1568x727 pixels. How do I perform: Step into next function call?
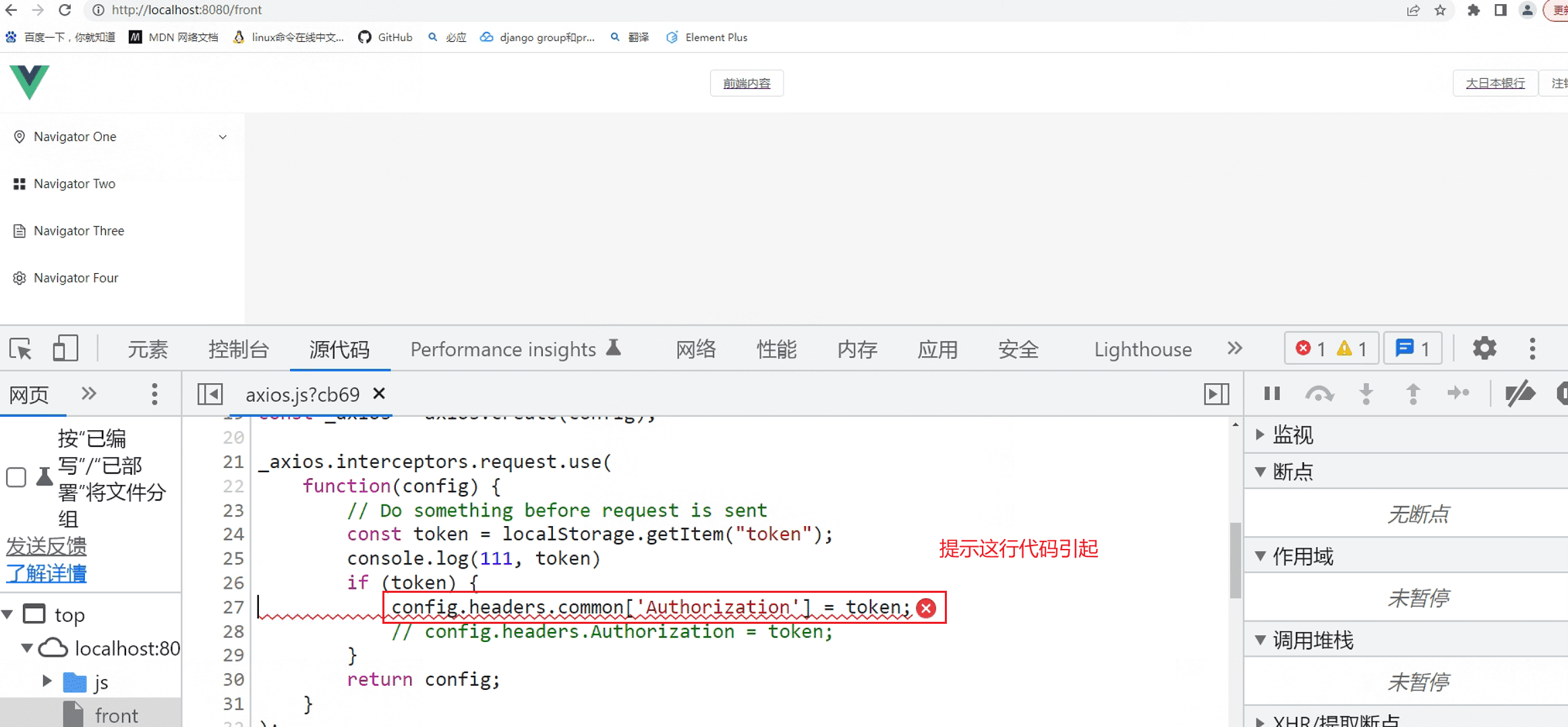[1366, 393]
